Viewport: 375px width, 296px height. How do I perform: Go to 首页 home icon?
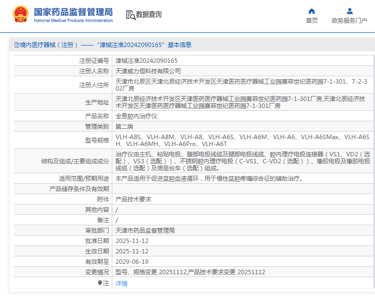coord(312,11)
